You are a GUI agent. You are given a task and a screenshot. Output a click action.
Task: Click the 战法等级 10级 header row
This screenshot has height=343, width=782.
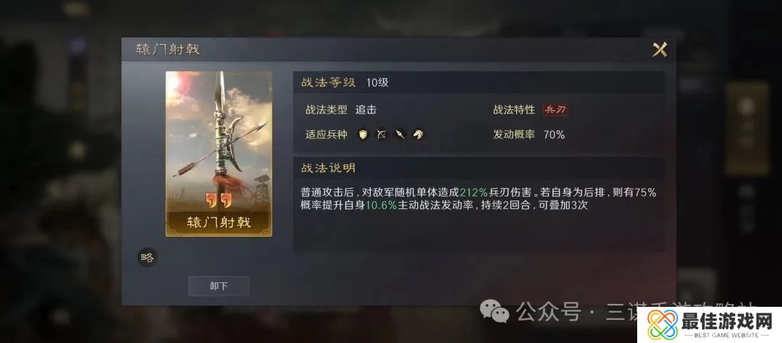(x=479, y=82)
